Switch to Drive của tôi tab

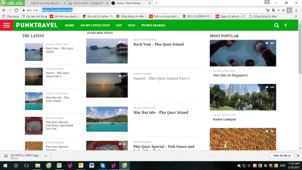point(89,3)
